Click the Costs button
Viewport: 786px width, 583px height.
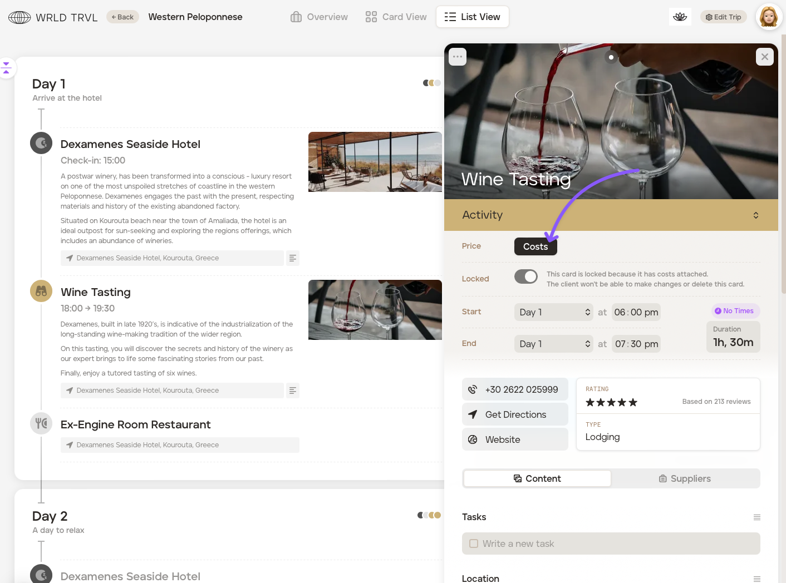(535, 246)
